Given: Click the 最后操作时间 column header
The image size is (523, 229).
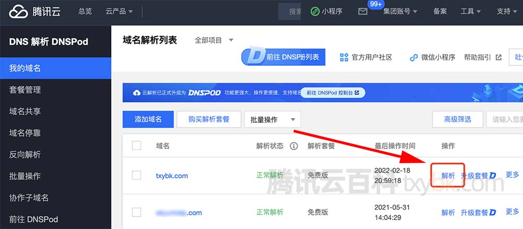Looking at the screenshot, I should coord(395,146).
